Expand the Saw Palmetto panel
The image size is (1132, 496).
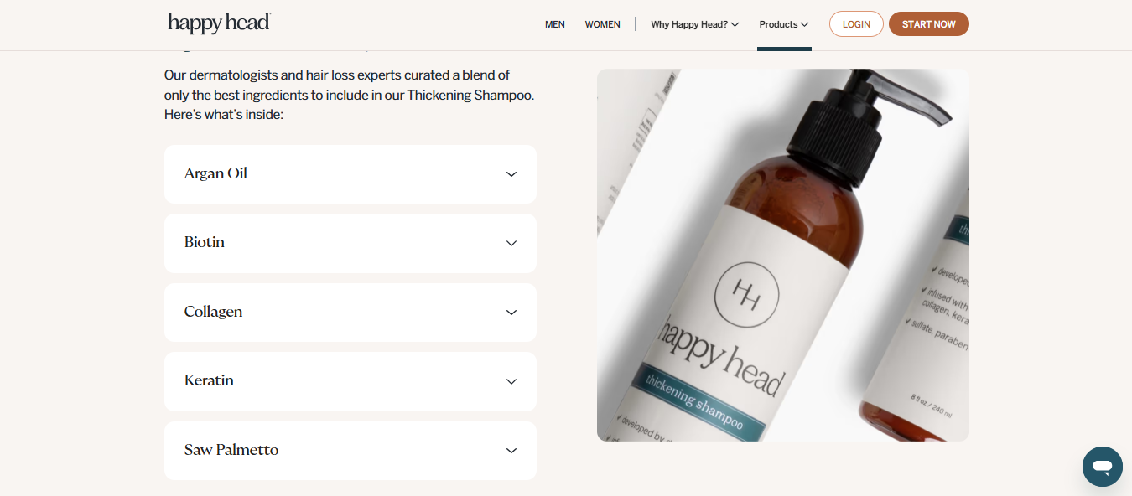coord(350,451)
